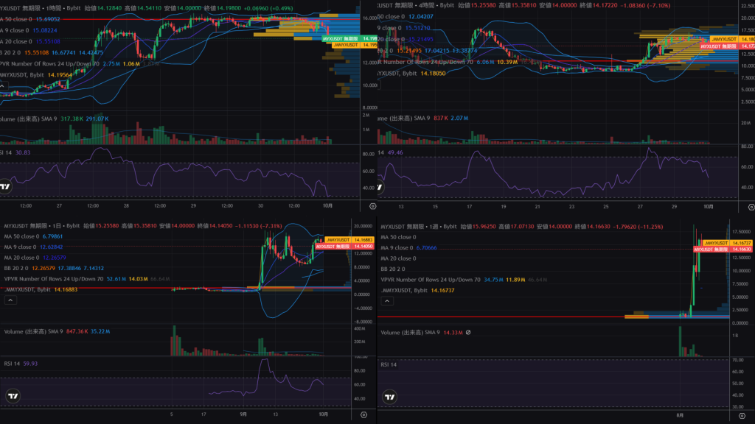Click Volume SMA 9 label in weekly chart

tap(410, 333)
